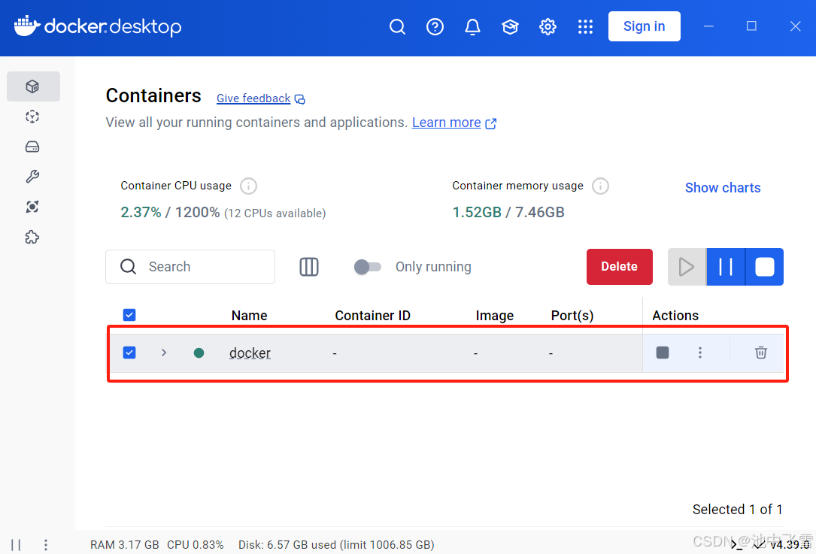Click Show charts
Viewport: 816px width, 554px height.
pos(723,188)
